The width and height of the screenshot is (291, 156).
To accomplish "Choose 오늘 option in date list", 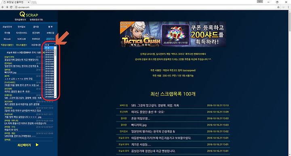I will (49, 48).
